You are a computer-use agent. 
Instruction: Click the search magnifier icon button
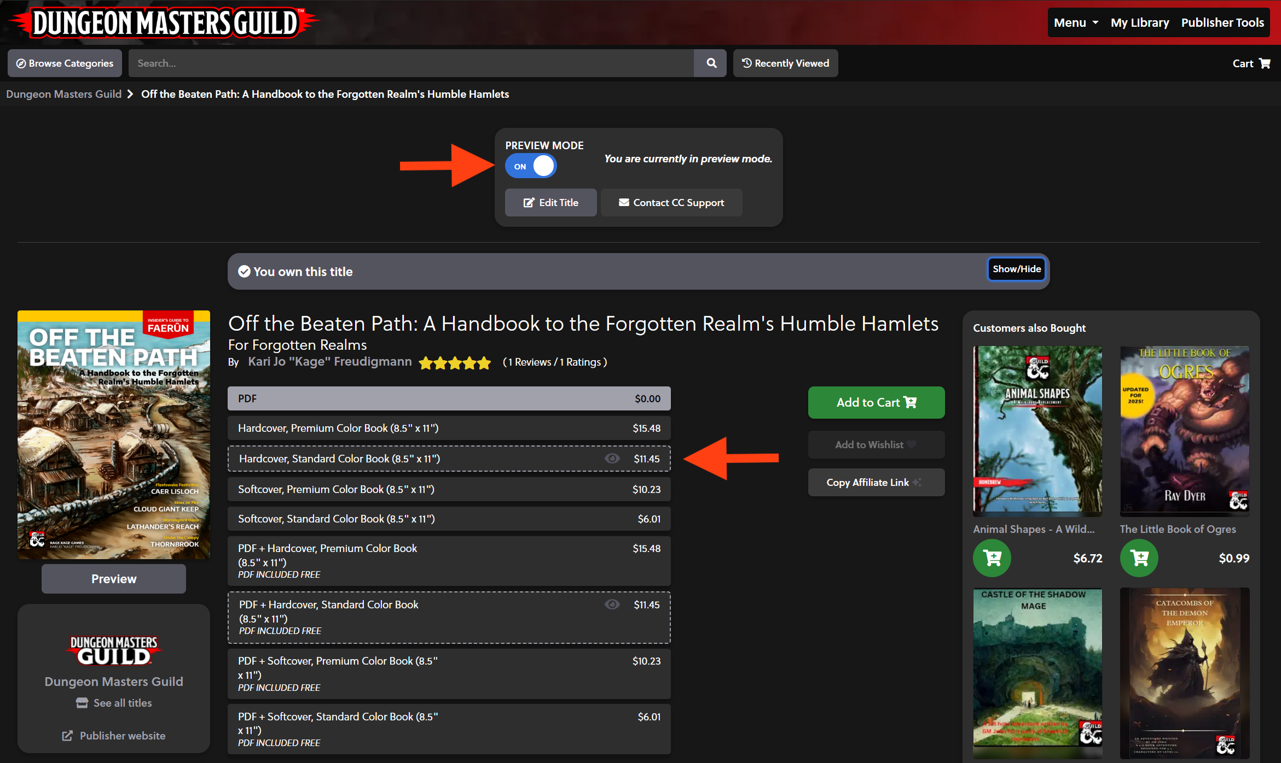tap(711, 63)
